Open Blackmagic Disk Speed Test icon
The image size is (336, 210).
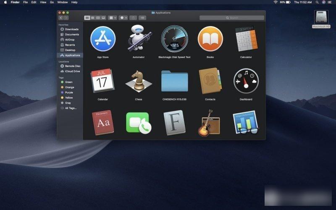coord(174,39)
